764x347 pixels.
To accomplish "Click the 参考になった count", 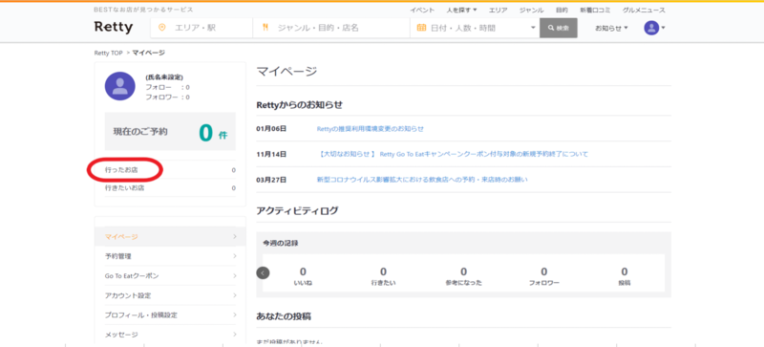I will coord(463,275).
